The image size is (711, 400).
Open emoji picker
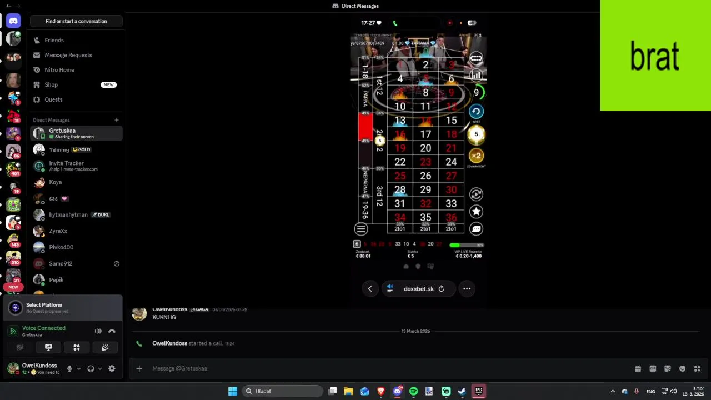click(x=683, y=368)
